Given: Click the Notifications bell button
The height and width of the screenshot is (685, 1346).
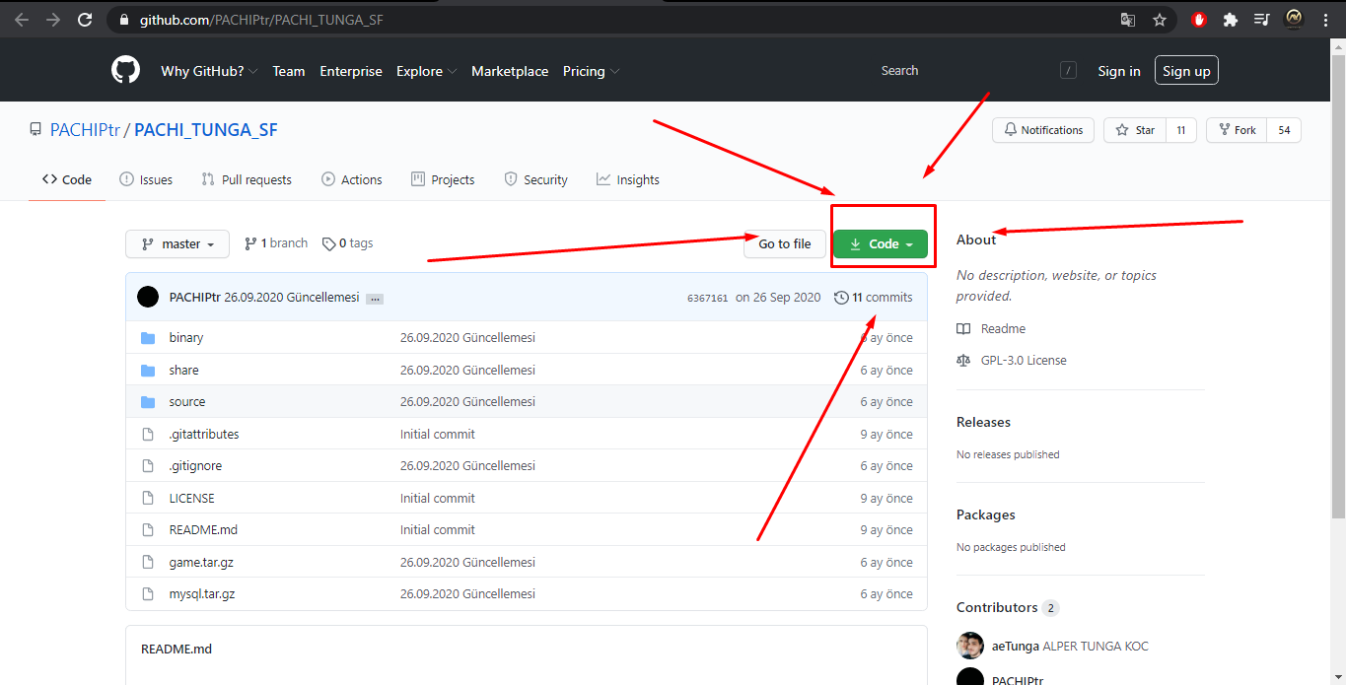Looking at the screenshot, I should [x=1043, y=130].
